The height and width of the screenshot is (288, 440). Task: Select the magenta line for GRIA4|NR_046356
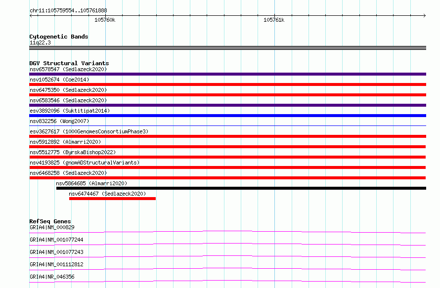click(227, 281)
